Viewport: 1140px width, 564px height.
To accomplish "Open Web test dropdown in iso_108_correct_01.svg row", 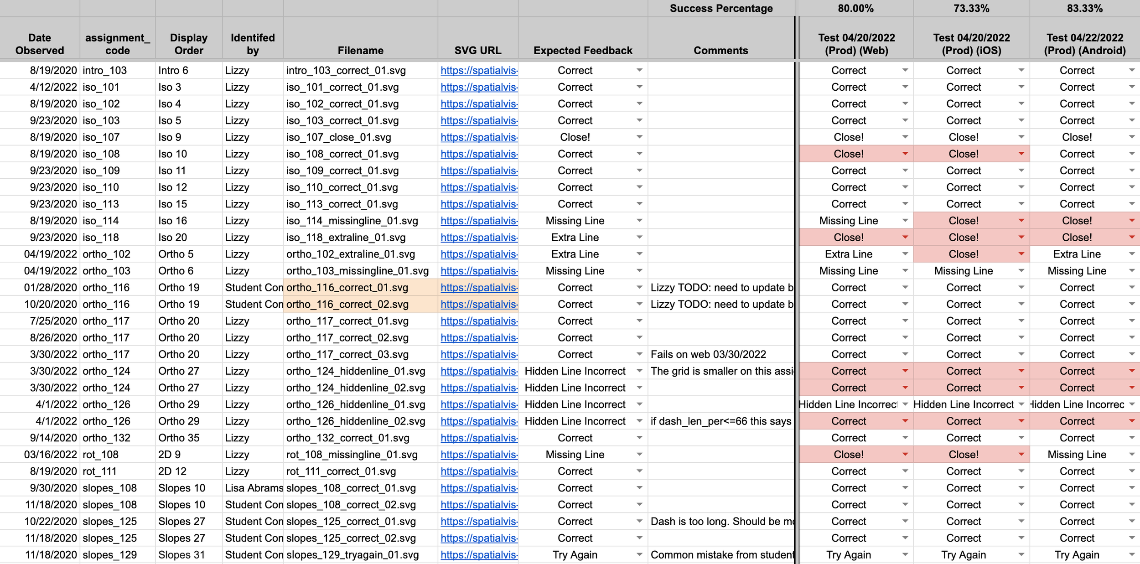I will (905, 154).
